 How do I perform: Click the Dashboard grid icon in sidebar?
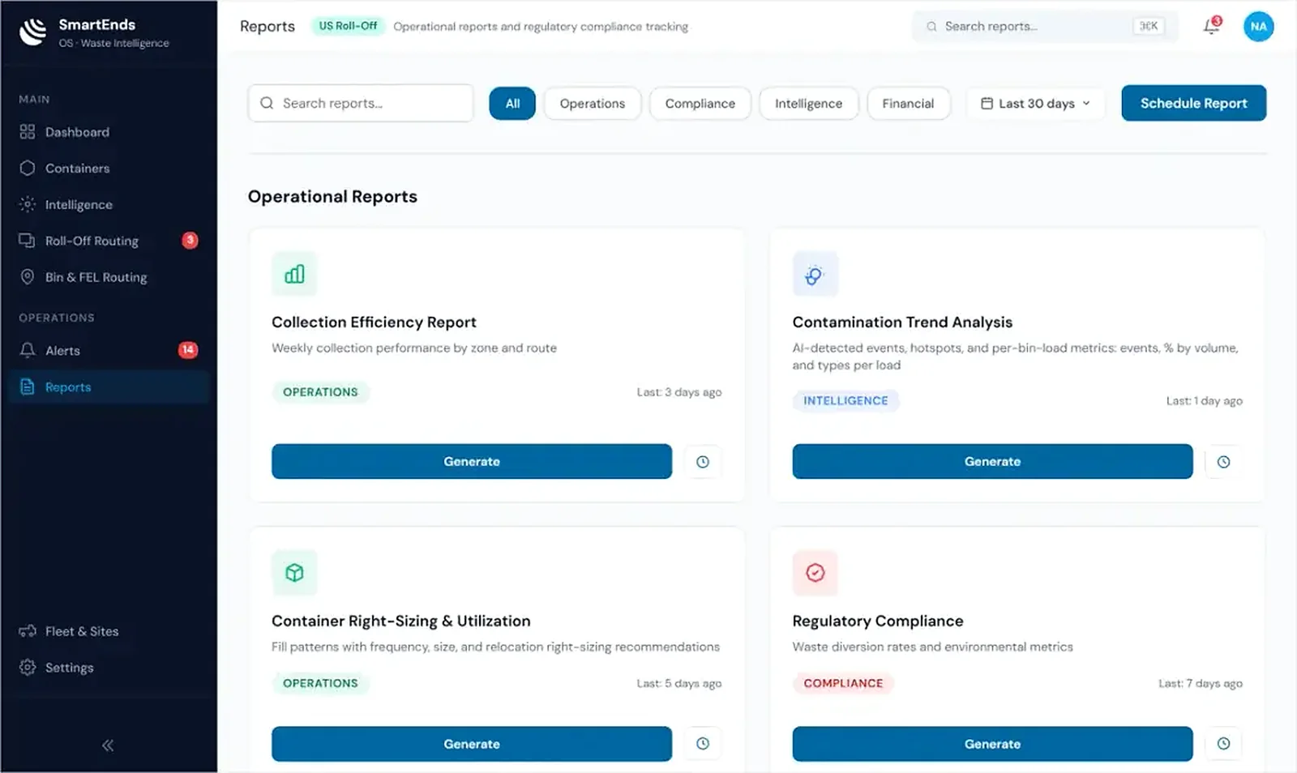[x=28, y=132]
